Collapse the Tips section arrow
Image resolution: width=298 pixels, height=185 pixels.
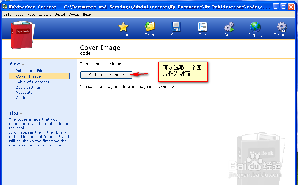[21, 113]
